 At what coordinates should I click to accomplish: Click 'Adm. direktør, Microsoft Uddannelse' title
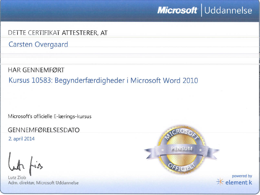pos(43,183)
